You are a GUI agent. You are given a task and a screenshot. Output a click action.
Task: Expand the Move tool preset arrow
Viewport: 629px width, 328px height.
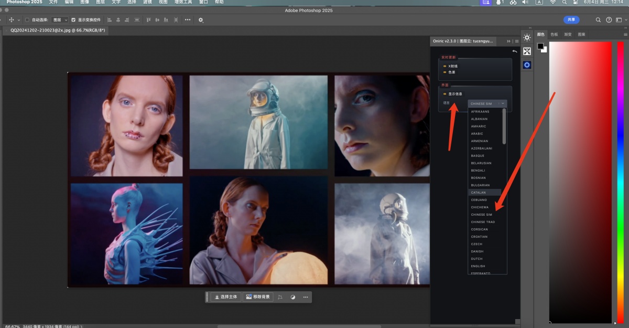(19, 20)
